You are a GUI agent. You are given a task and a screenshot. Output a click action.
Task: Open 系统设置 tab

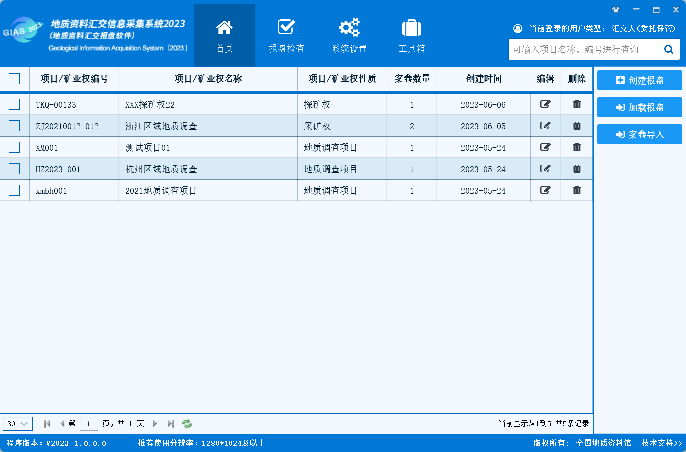click(349, 35)
